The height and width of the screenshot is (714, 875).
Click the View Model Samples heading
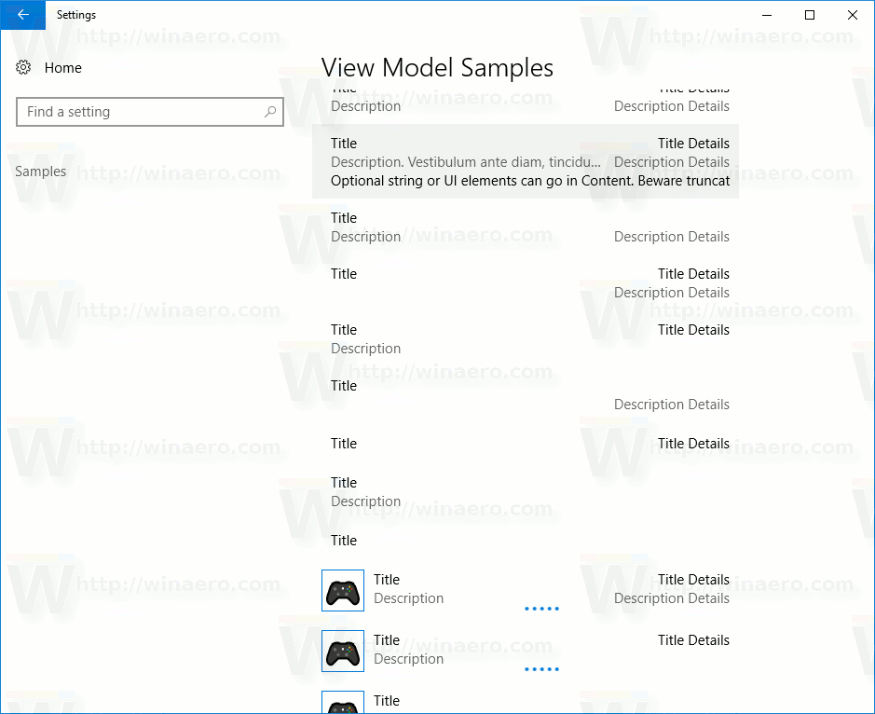pyautogui.click(x=437, y=67)
